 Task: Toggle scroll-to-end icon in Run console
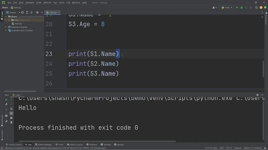click(11, 113)
